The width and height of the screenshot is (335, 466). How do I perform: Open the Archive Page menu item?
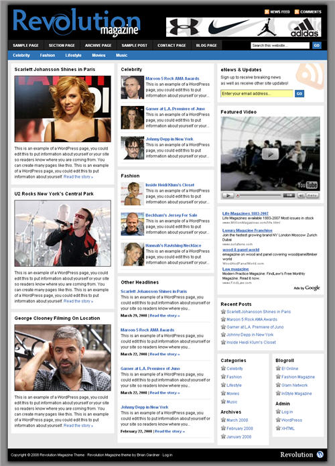point(98,46)
